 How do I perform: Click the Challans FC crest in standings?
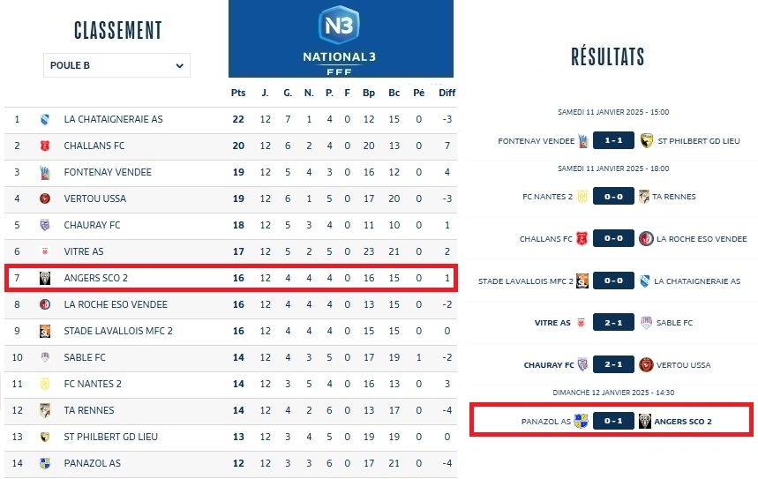pyautogui.click(x=44, y=146)
